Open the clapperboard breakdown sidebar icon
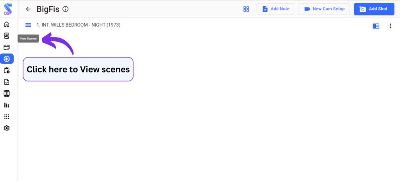 pos(7,47)
